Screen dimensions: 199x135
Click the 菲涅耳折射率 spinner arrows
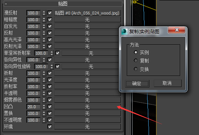coord(52,53)
